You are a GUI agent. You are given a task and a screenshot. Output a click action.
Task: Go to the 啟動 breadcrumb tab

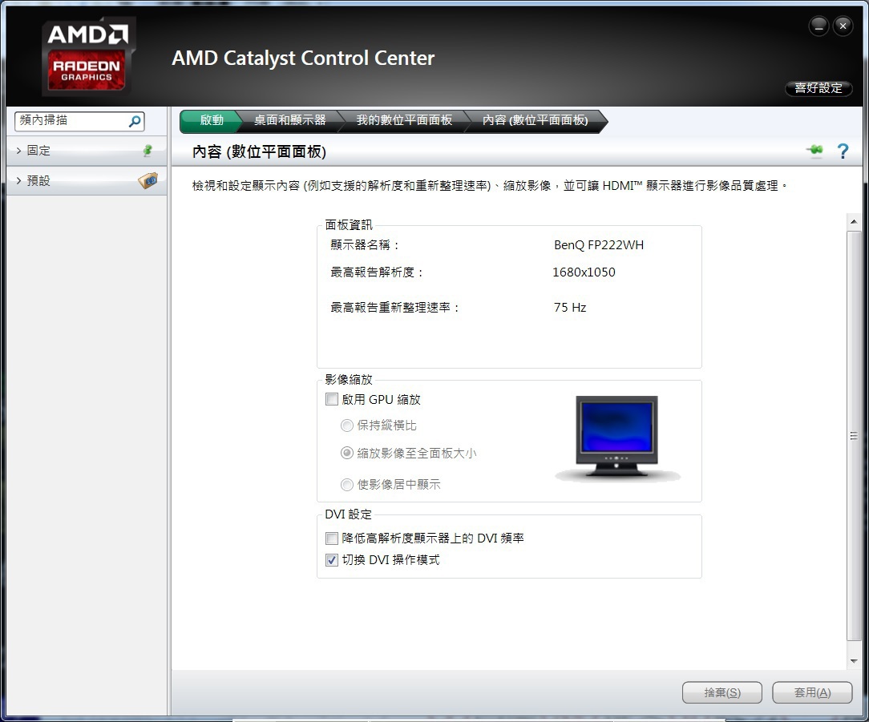(x=211, y=120)
